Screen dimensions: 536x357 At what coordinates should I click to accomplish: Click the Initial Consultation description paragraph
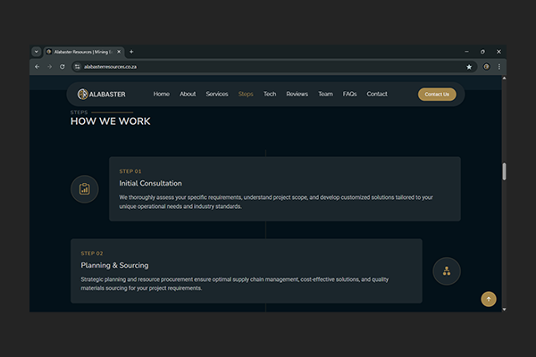tap(276, 202)
